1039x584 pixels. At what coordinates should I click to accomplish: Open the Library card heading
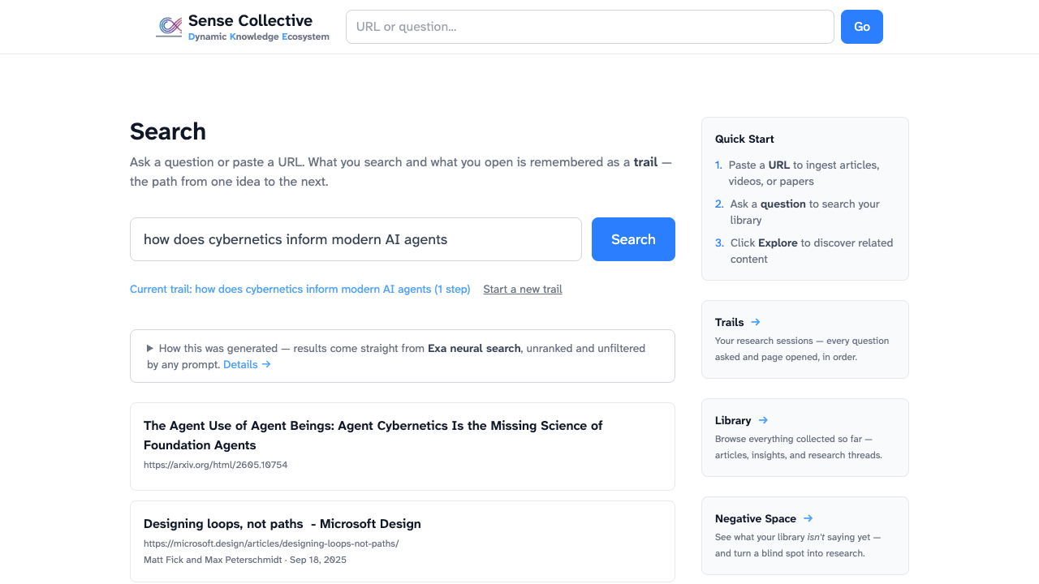click(x=733, y=420)
